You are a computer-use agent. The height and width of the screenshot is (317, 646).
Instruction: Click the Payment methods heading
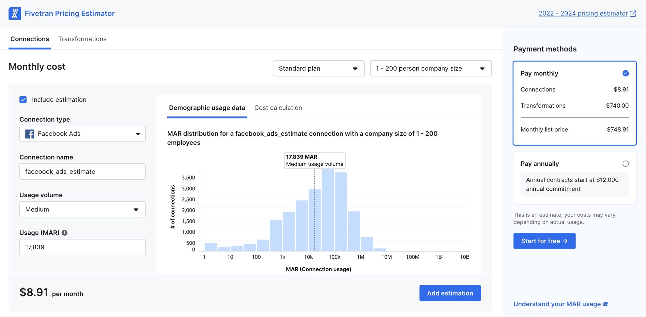point(545,49)
